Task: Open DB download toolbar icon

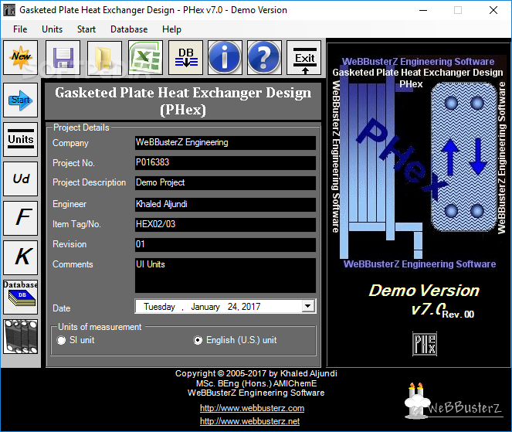Action: click(186, 57)
